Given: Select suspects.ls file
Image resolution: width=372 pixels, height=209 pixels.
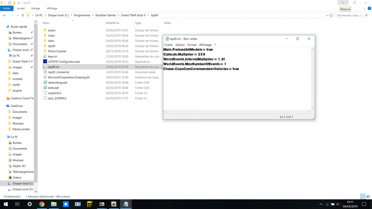Looking at the screenshot, I should 54,93.
